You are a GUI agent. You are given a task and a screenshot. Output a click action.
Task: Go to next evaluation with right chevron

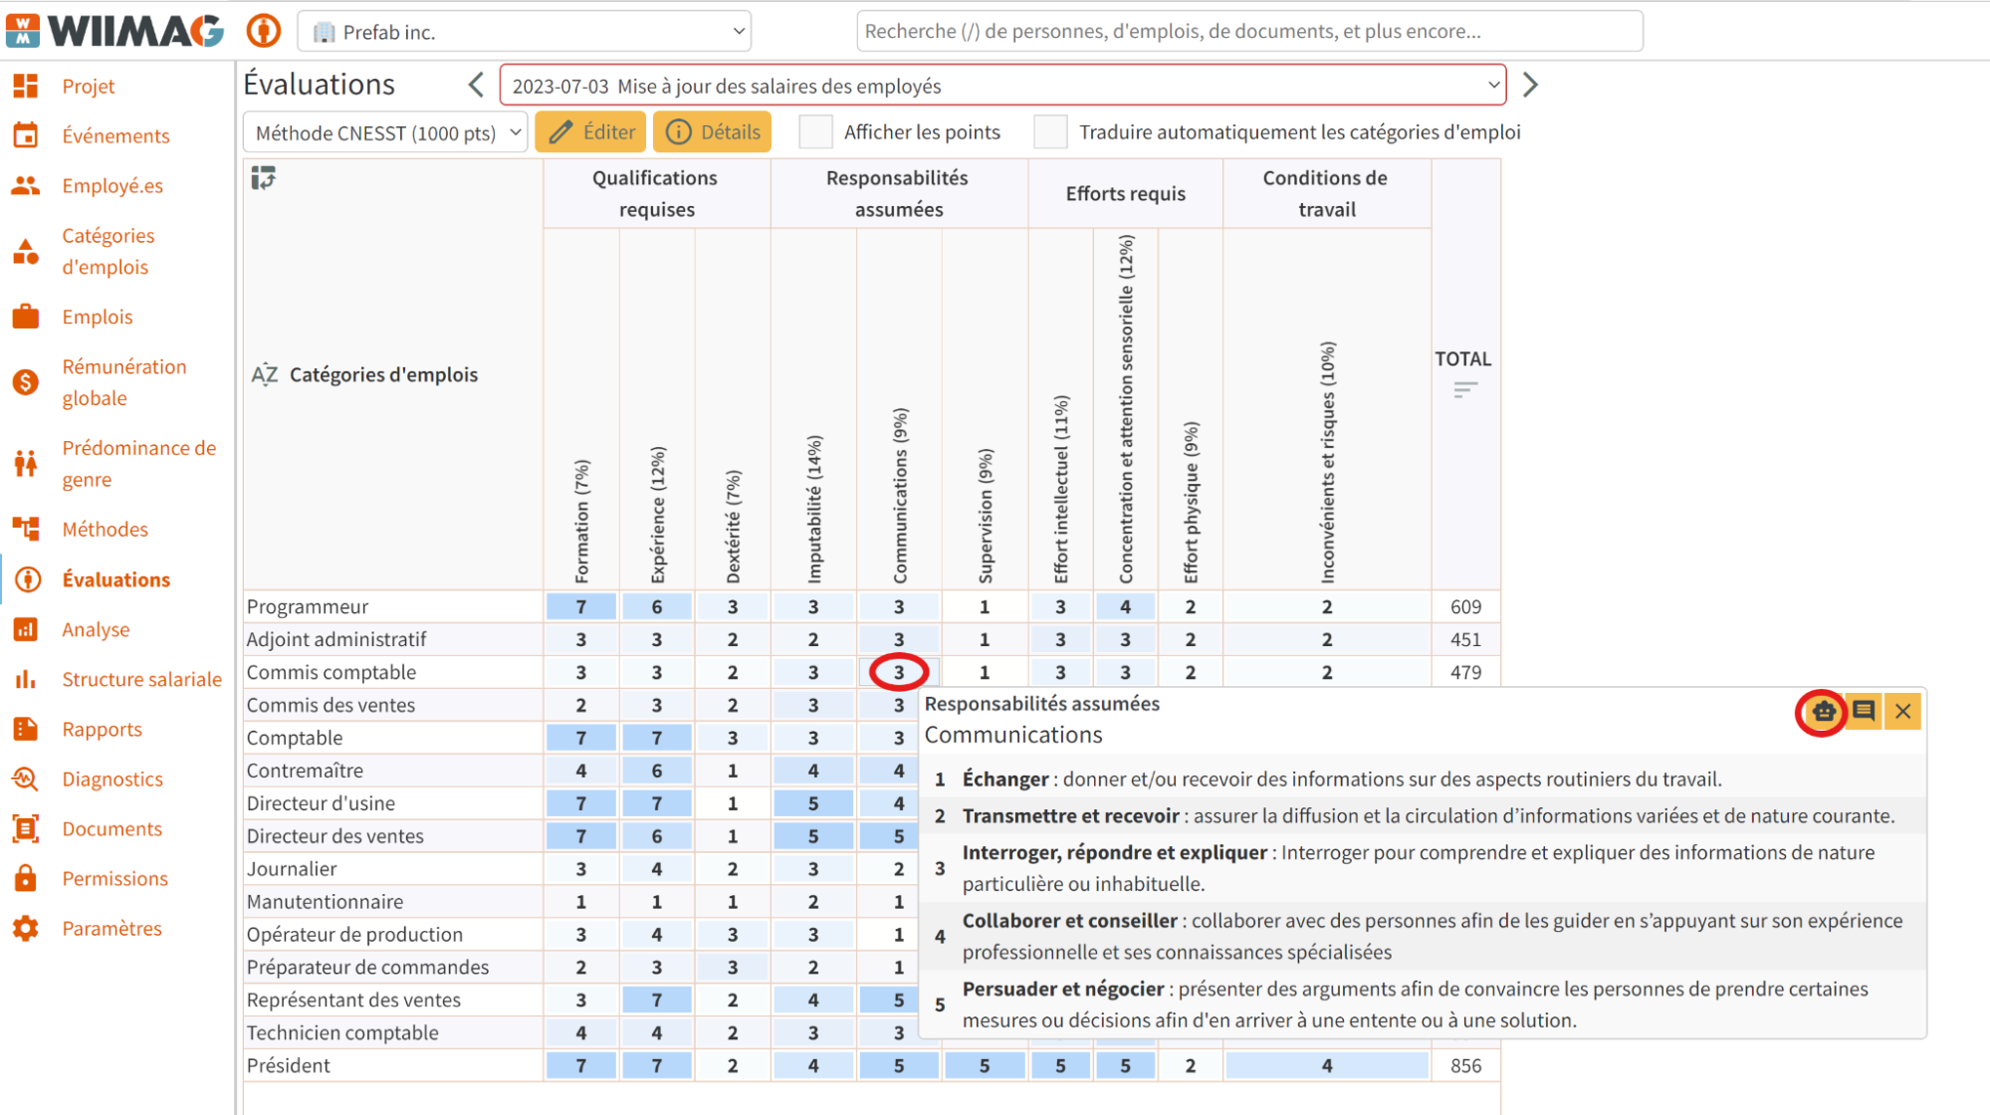click(1530, 86)
